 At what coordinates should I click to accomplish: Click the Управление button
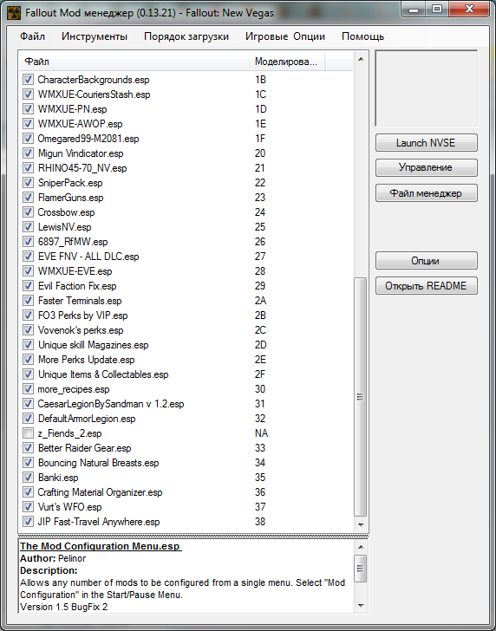[427, 167]
